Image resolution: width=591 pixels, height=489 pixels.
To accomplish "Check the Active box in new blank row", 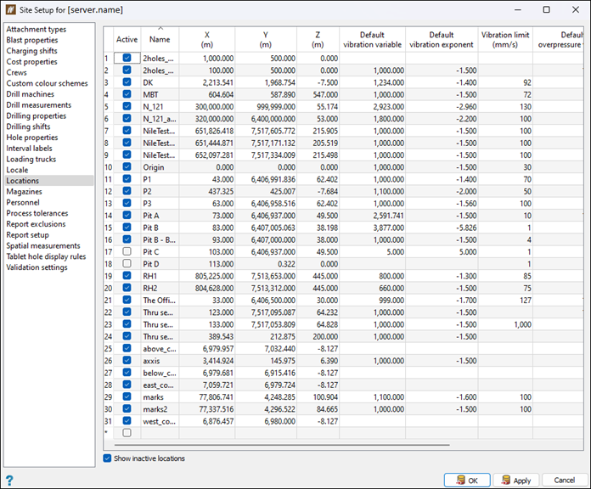I will coord(127,432).
